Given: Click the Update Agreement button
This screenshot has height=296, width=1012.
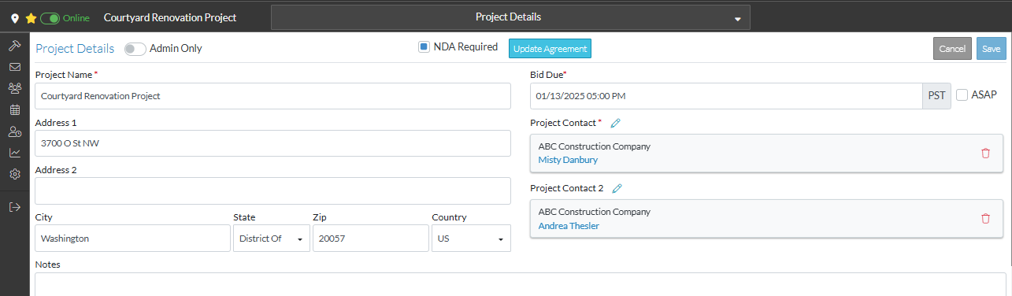Looking at the screenshot, I should click(550, 49).
